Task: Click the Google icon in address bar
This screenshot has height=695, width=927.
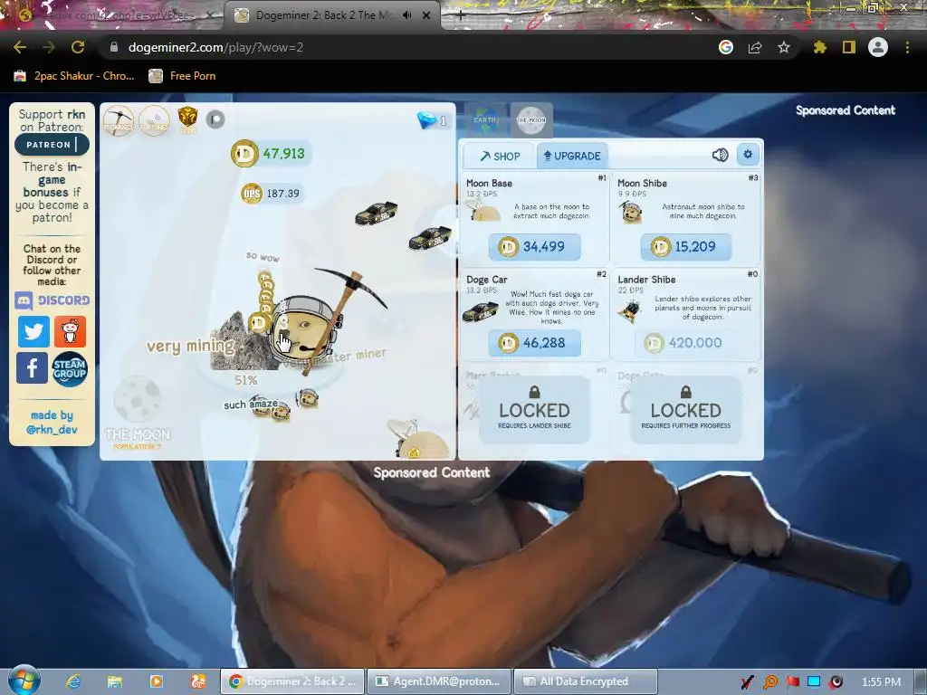Action: (725, 47)
